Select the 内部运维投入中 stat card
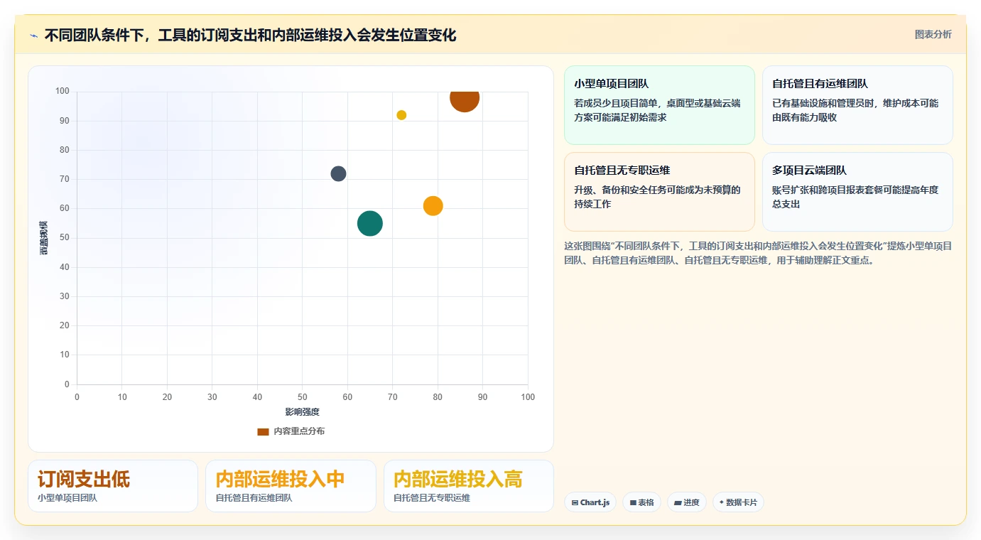Image resolution: width=981 pixels, height=540 pixels. pos(291,486)
